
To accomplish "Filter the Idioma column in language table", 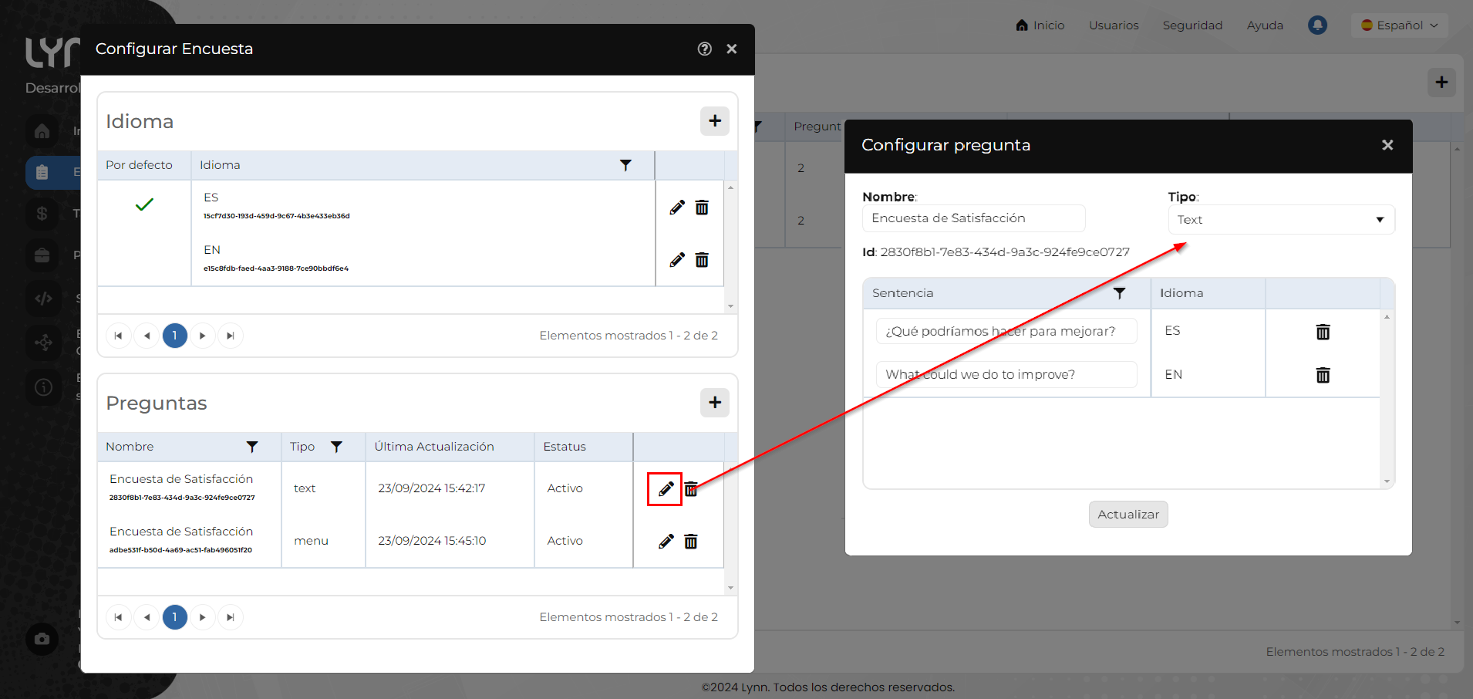I will pos(625,165).
